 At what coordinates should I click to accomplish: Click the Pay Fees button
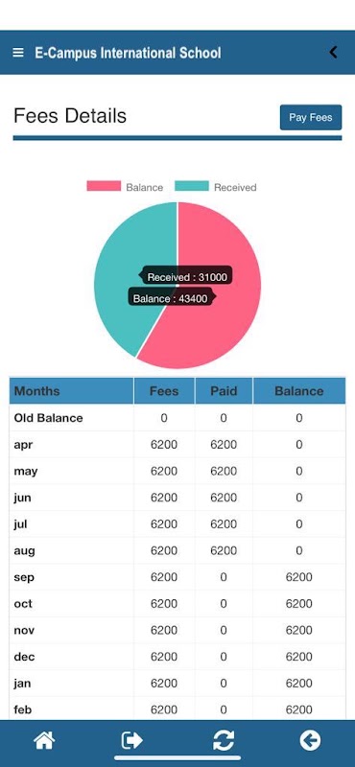pyautogui.click(x=311, y=117)
